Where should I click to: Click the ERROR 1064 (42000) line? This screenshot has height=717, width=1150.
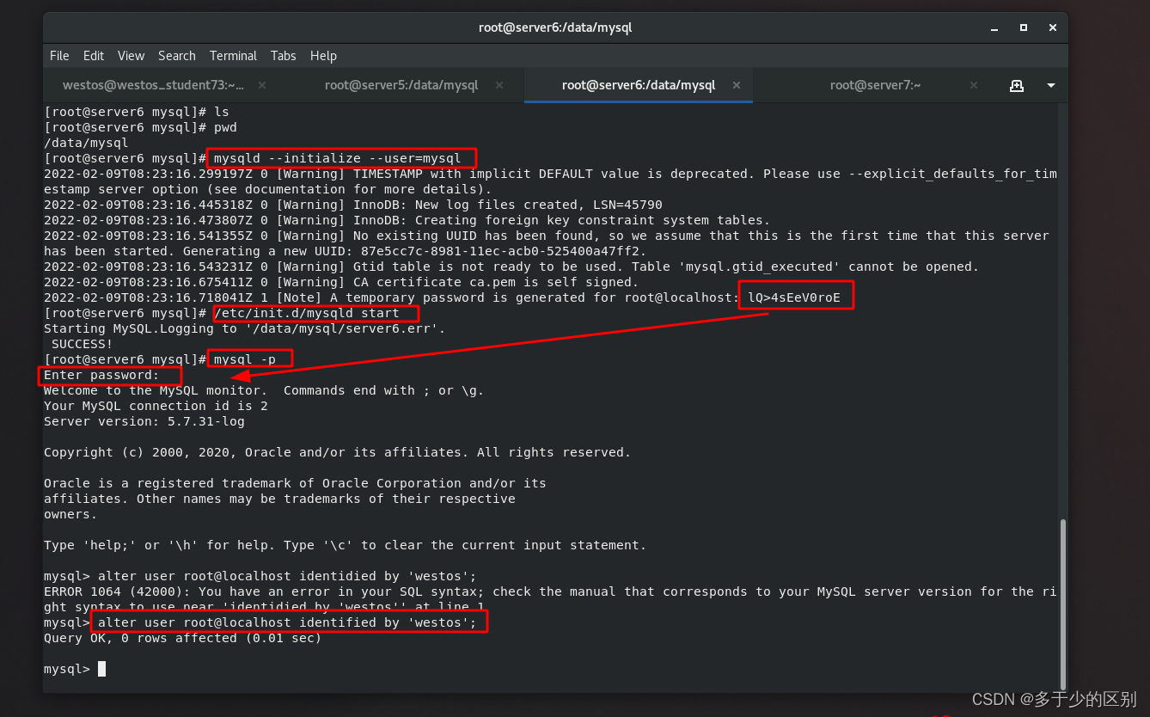tap(551, 591)
